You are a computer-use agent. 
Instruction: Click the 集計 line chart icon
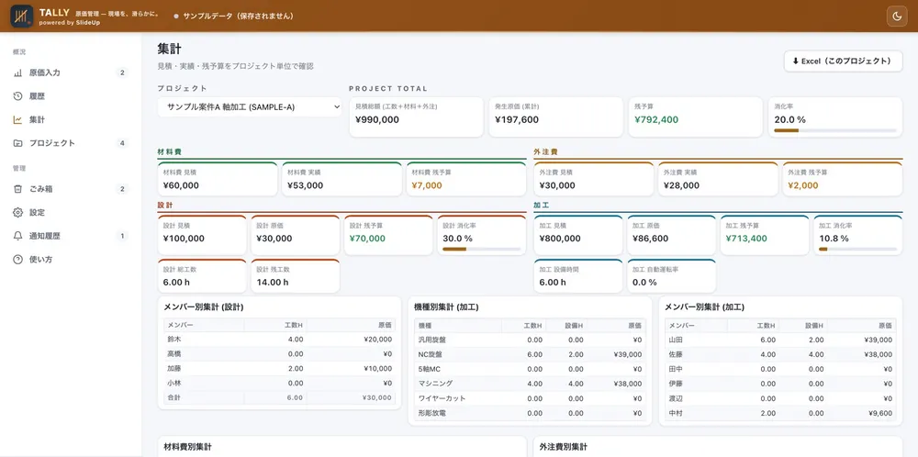pyautogui.click(x=17, y=119)
